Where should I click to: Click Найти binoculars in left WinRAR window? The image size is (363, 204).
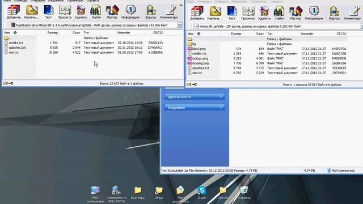96,11
